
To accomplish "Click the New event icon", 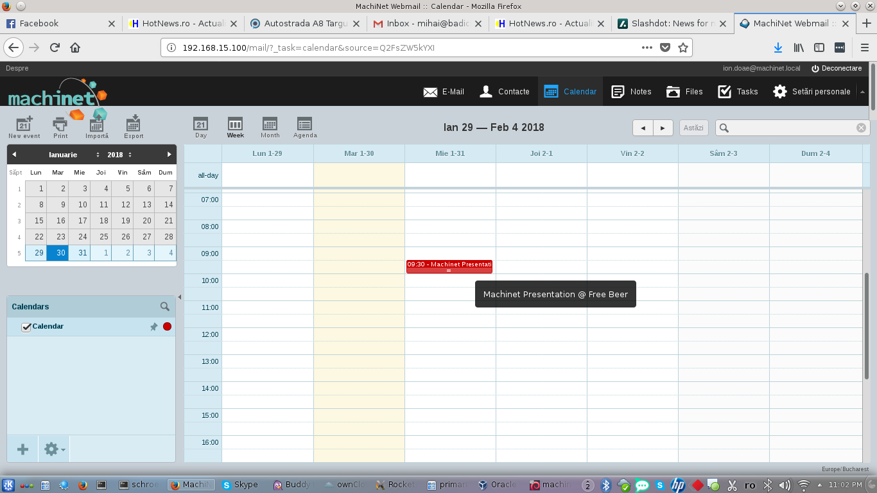I will pos(24,126).
